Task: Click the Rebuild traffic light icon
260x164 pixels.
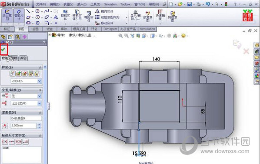Action: pos(226,4)
